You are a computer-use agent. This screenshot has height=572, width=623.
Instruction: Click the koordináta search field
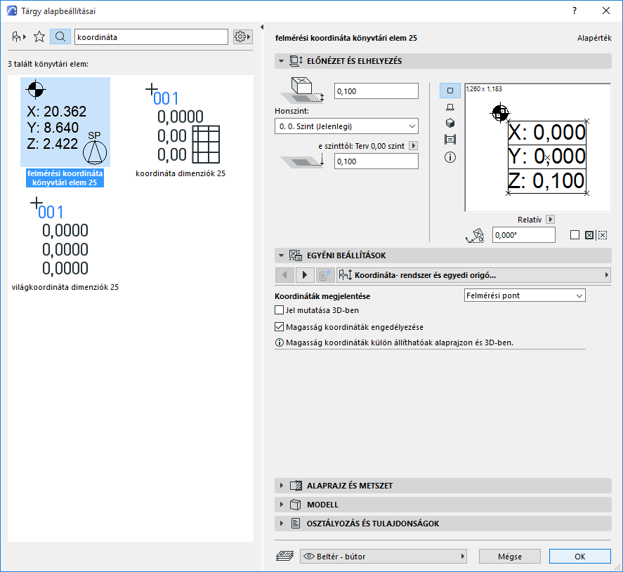[x=151, y=37]
